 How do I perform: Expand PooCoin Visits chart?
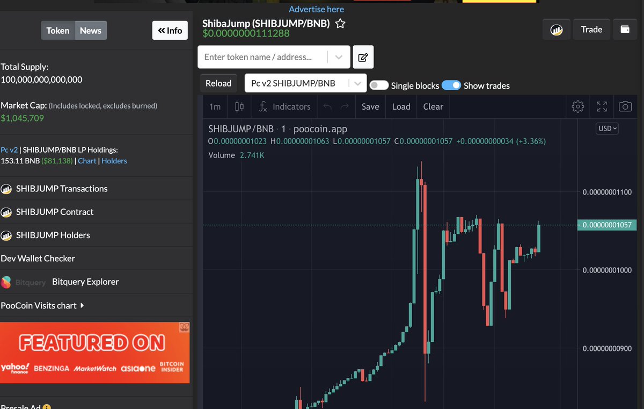point(42,305)
